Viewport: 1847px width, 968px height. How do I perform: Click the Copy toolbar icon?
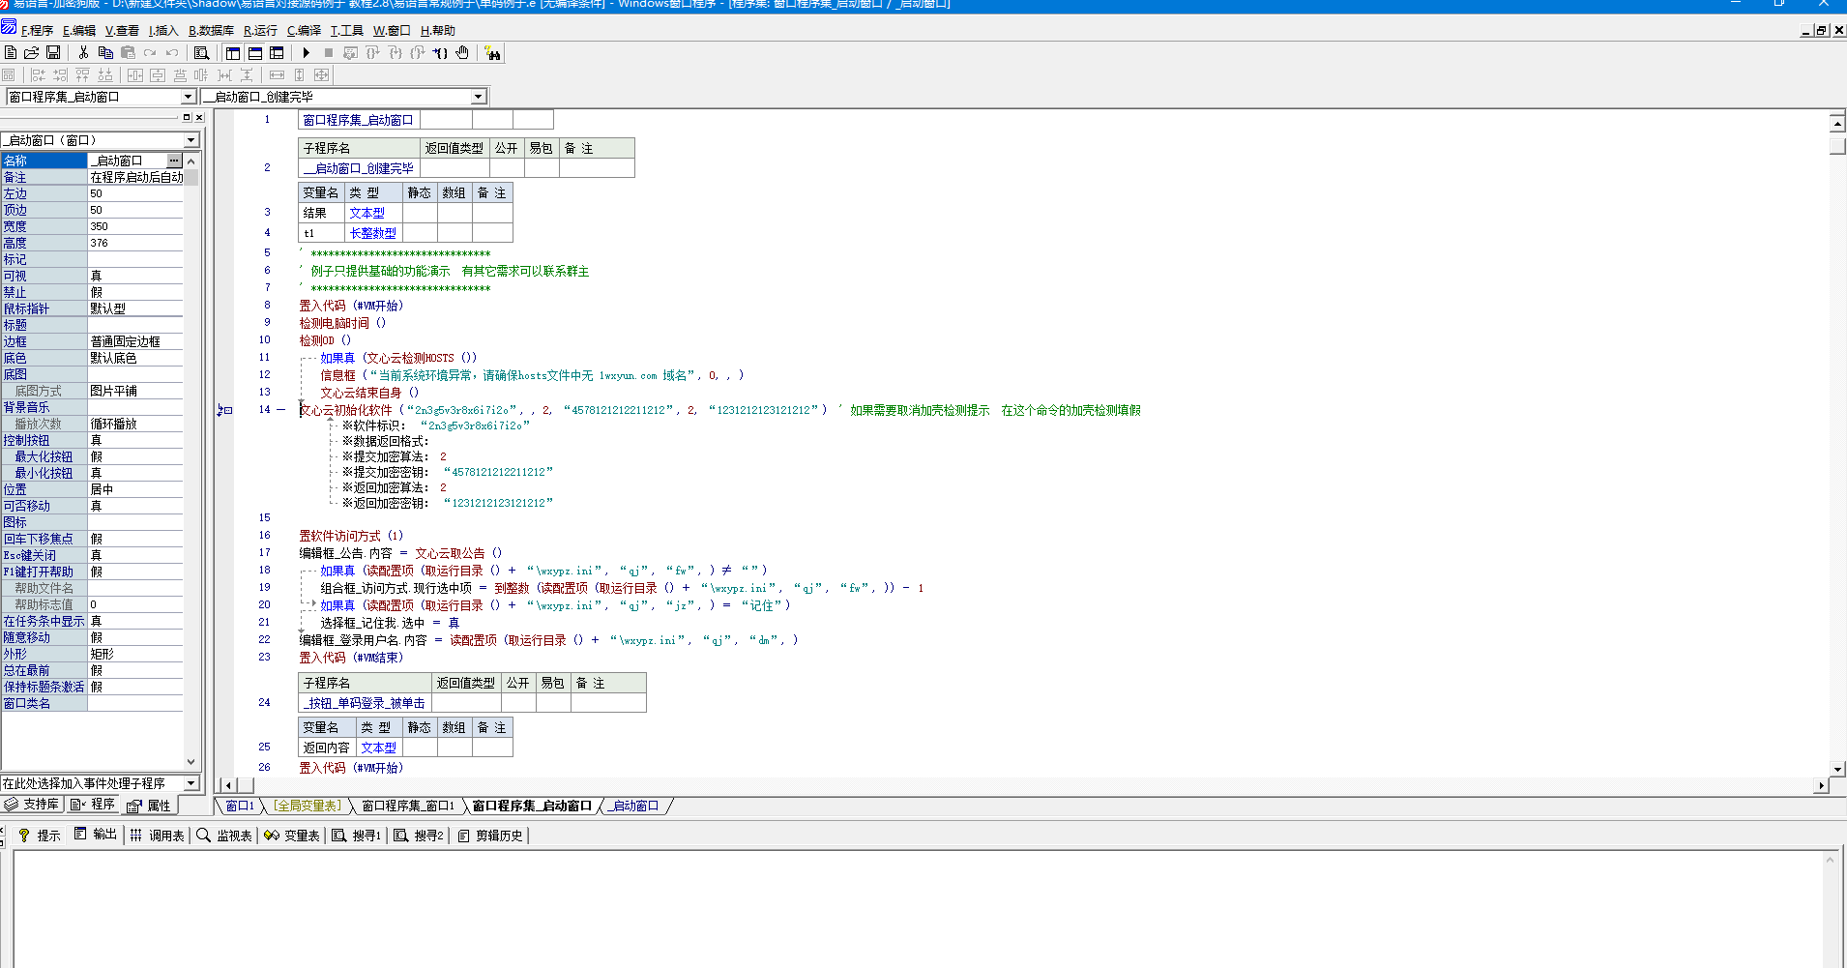(105, 53)
